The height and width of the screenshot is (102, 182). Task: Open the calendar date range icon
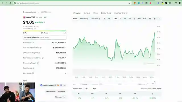click(x=150, y=19)
